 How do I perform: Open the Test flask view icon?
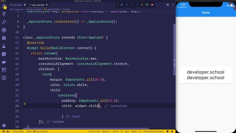(x=4, y=46)
